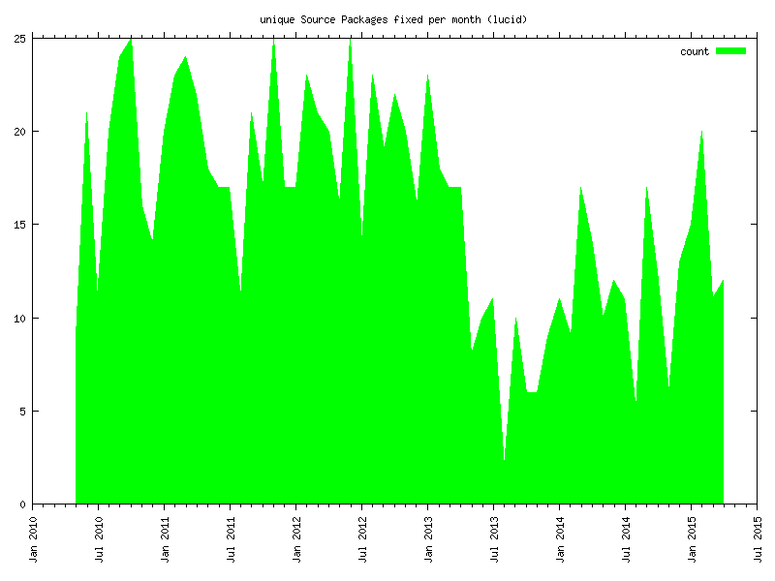Image resolution: width=775 pixels, height=581 pixels.
Task: Select the y-axis label 10
Action: pyautogui.click(x=19, y=319)
